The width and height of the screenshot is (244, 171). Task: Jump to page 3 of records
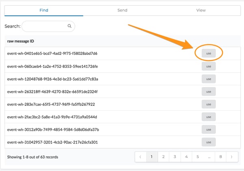pos(175,157)
